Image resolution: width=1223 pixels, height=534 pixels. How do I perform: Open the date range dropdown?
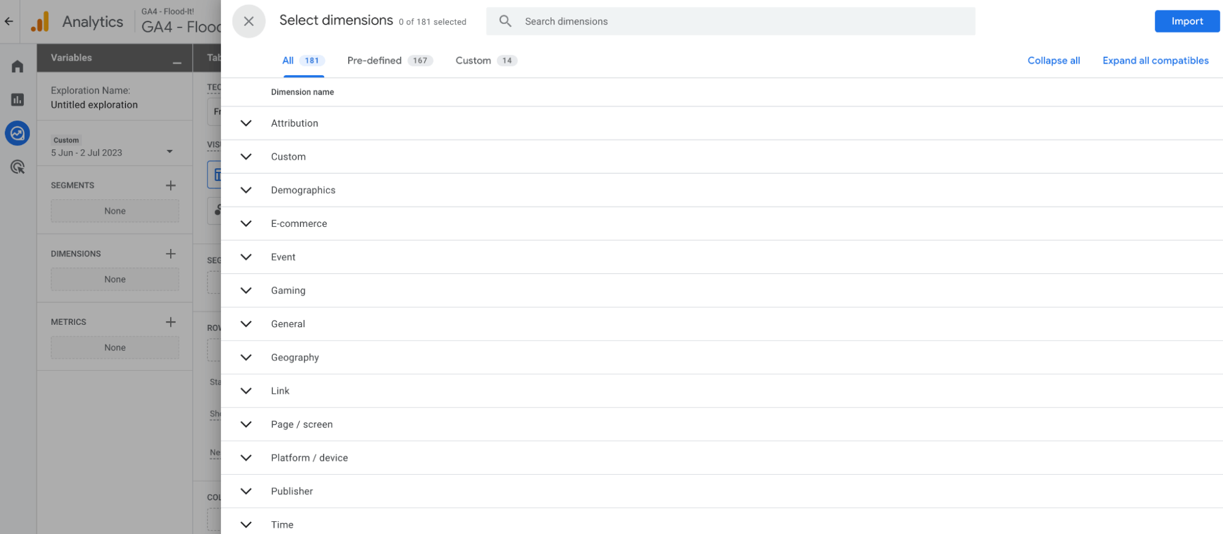[169, 152]
